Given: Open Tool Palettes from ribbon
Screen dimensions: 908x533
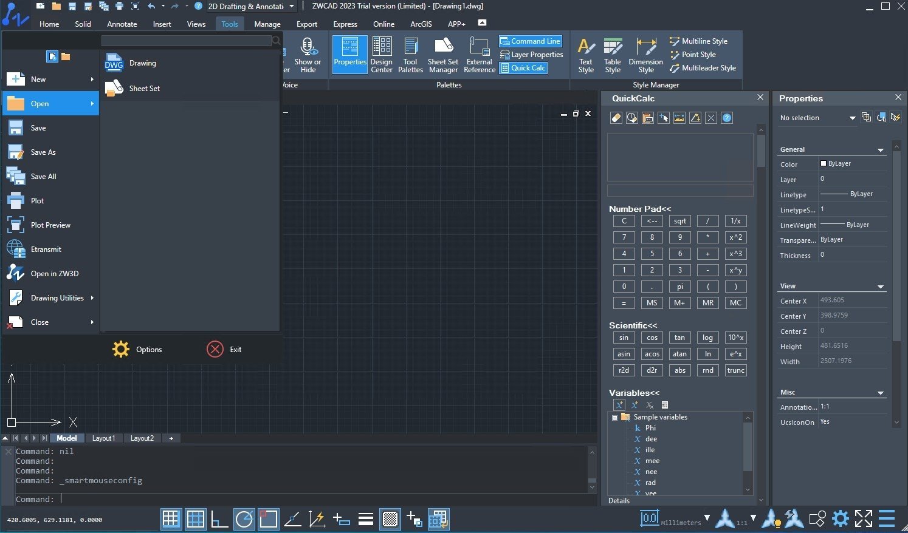Looking at the screenshot, I should pos(410,55).
